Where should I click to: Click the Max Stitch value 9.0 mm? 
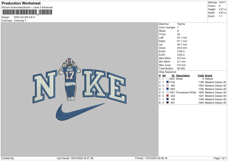(x=182, y=58)
